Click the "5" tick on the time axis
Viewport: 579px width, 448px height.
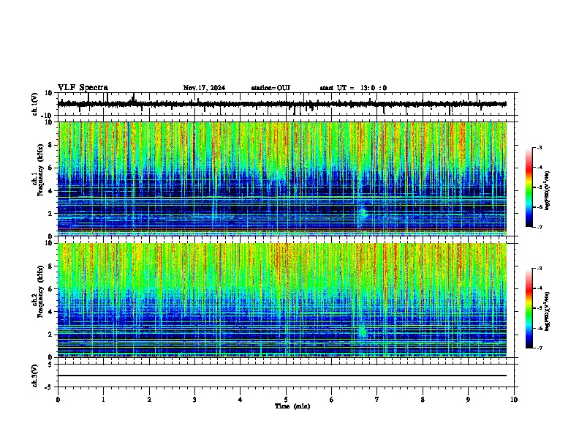(286, 400)
